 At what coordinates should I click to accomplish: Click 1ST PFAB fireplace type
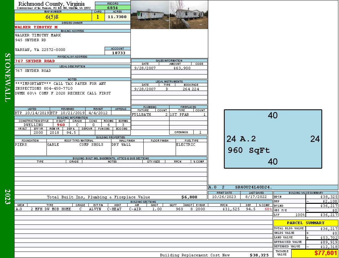(x=179, y=114)
